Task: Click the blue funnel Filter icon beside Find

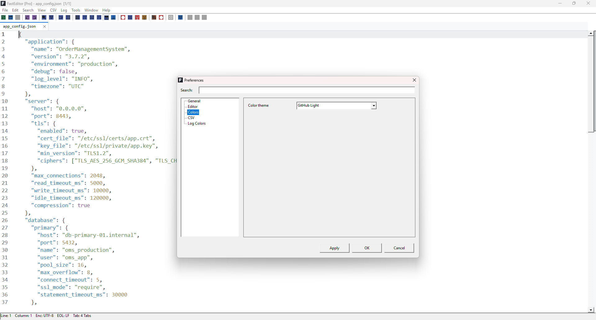Action: pyautogui.click(x=51, y=17)
